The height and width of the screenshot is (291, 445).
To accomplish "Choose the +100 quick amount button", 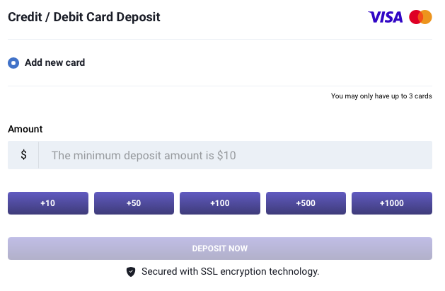I will click(x=220, y=203).
